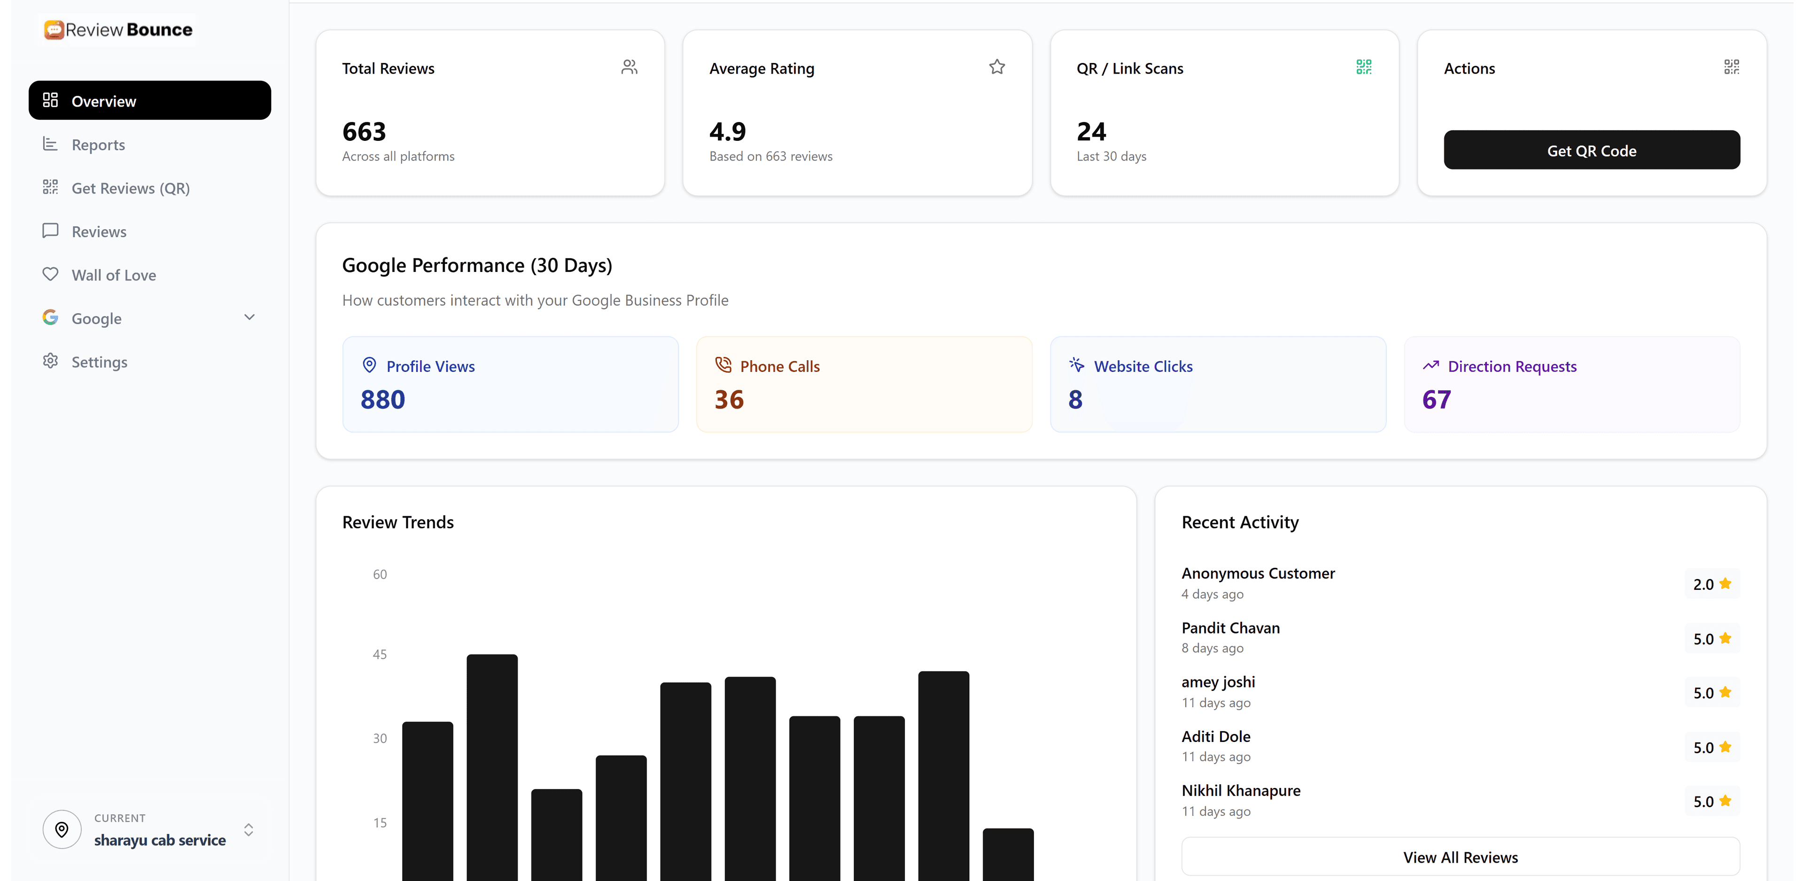
Task: Click the Anonymous Customer review entry
Action: 1461,583
